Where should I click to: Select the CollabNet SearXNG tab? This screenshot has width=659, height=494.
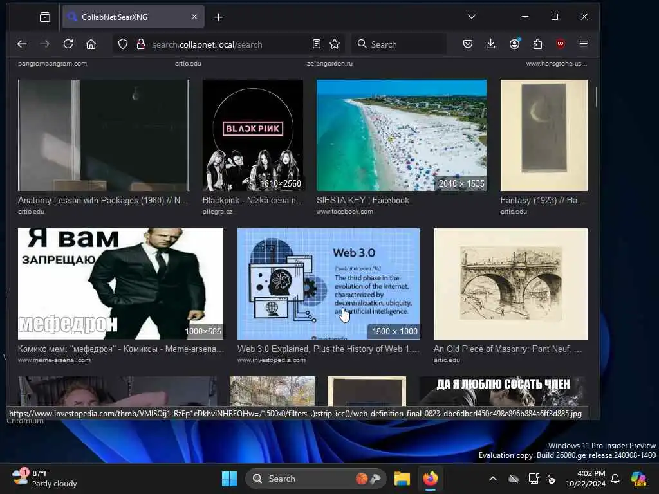(133, 17)
